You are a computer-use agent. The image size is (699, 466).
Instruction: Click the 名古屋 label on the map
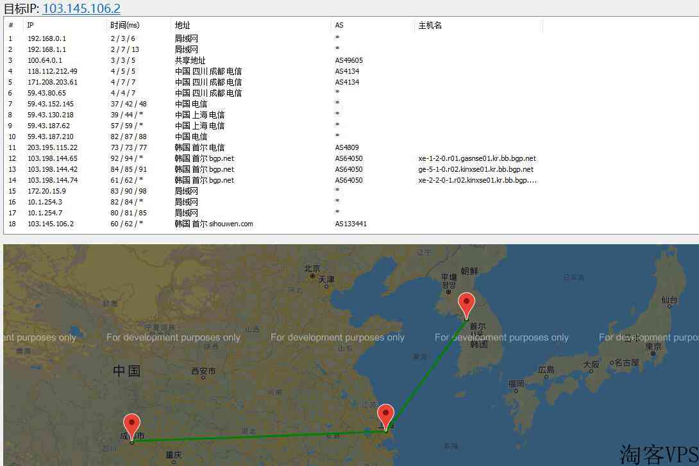[x=627, y=363]
